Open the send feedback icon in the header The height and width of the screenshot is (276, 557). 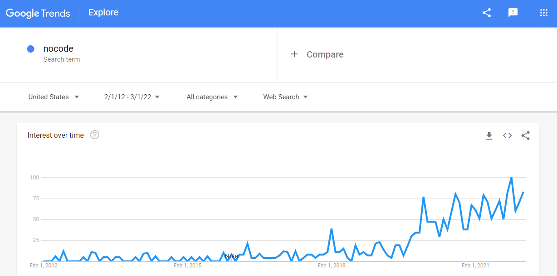click(513, 13)
